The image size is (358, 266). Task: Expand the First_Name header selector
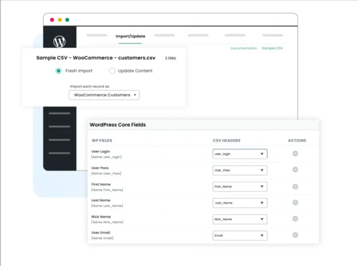tap(239, 186)
